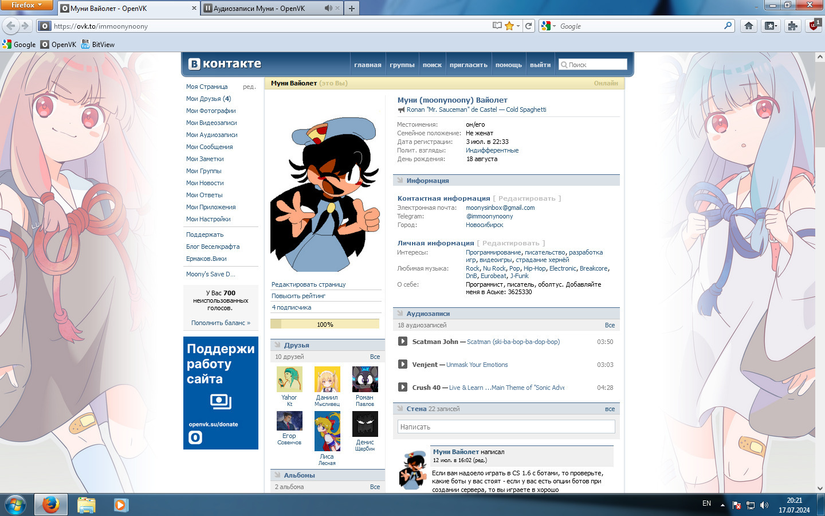Open the Firefox home page
This screenshot has width=825, height=516.
(749, 26)
